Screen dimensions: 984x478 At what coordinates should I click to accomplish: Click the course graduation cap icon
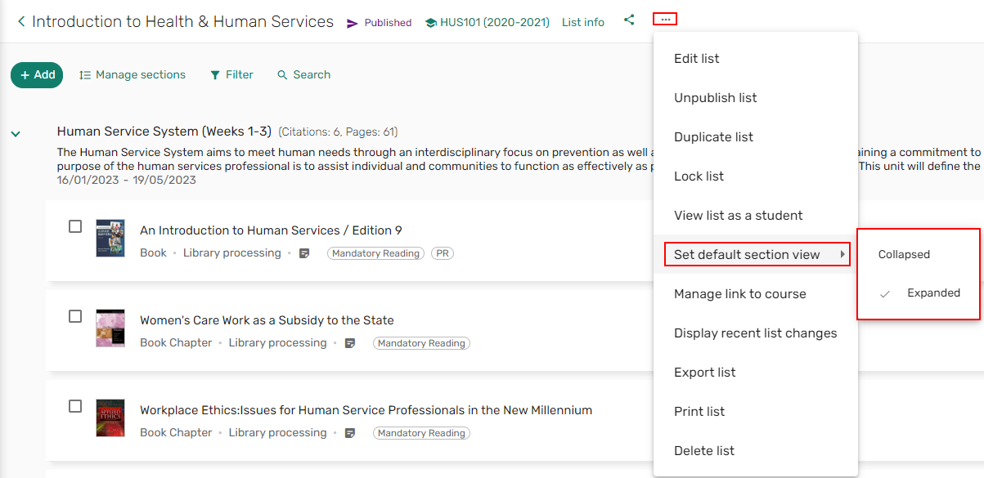(x=431, y=23)
